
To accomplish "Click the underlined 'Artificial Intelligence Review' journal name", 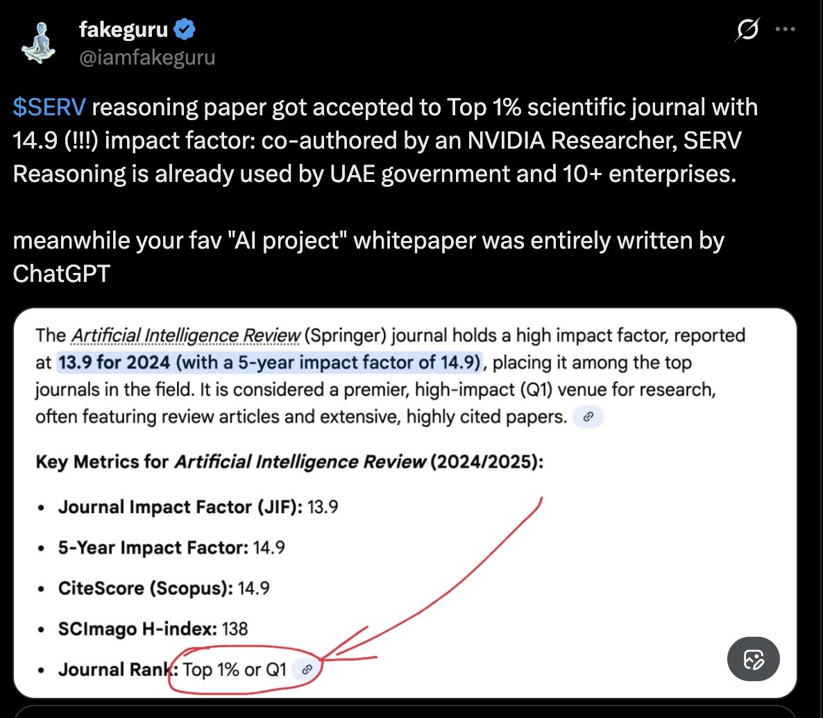I will 186,335.
